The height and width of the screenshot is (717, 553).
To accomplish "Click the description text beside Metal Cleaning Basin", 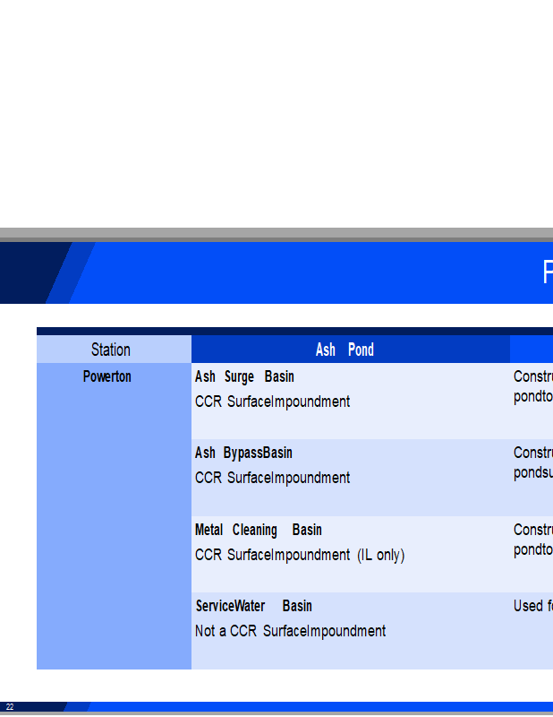I will click(x=532, y=540).
